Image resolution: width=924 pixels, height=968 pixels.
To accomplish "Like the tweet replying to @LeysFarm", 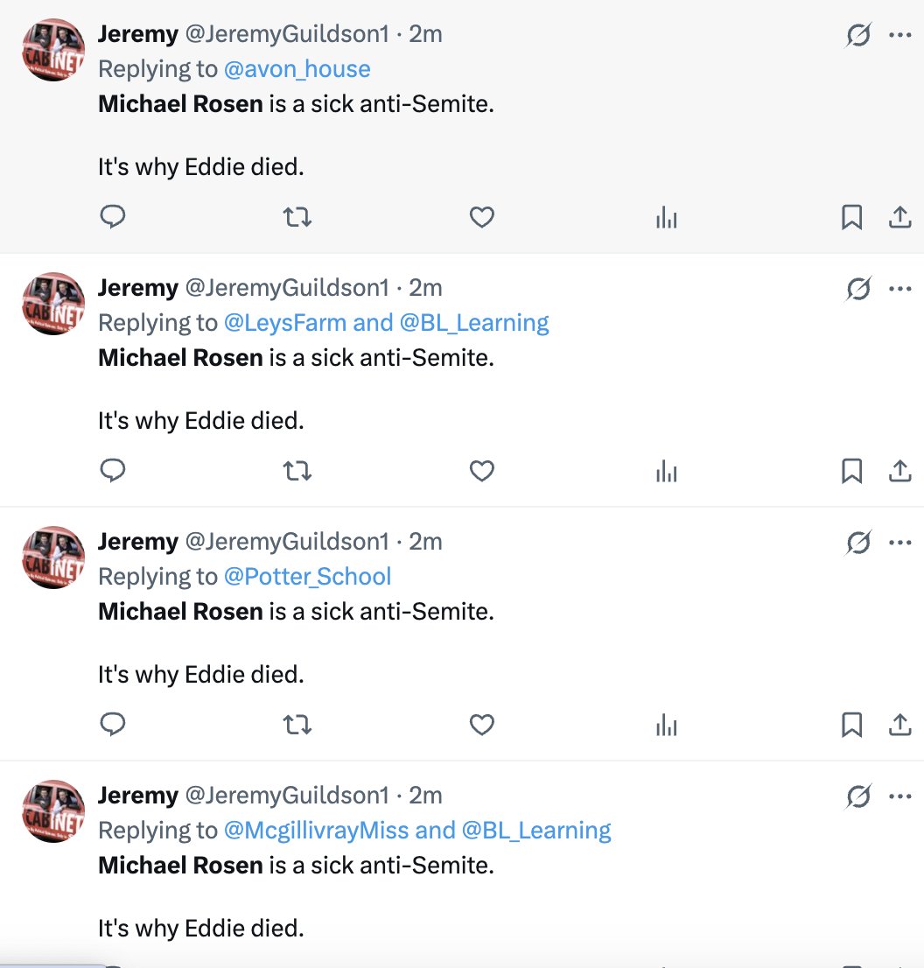I will [x=481, y=471].
